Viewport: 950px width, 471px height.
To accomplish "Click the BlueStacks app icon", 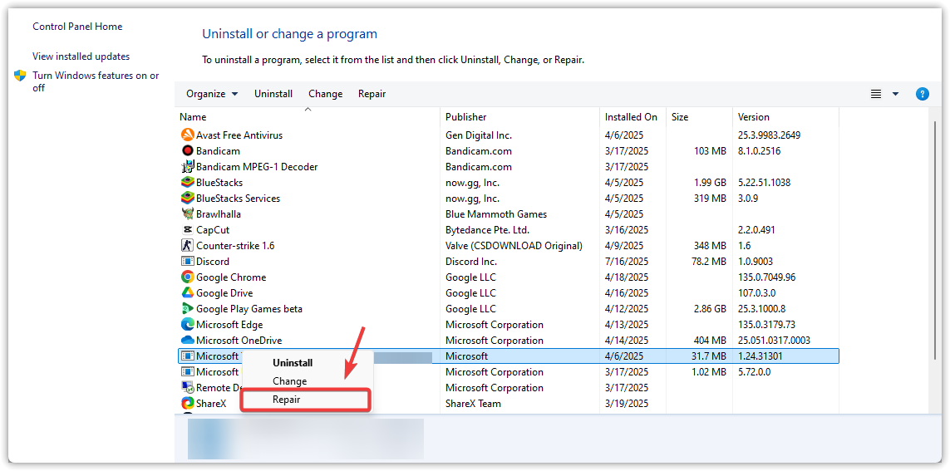I will click(187, 182).
